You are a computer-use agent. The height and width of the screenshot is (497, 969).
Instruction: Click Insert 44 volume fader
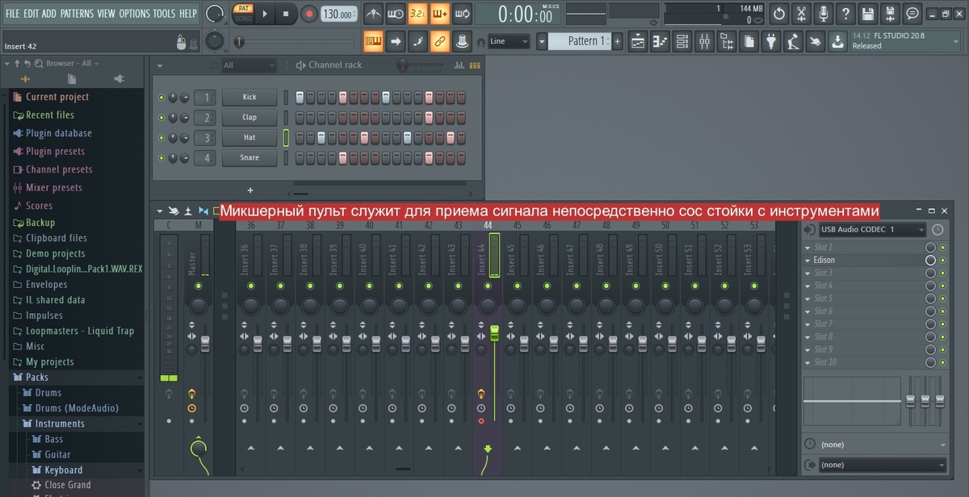click(x=494, y=332)
